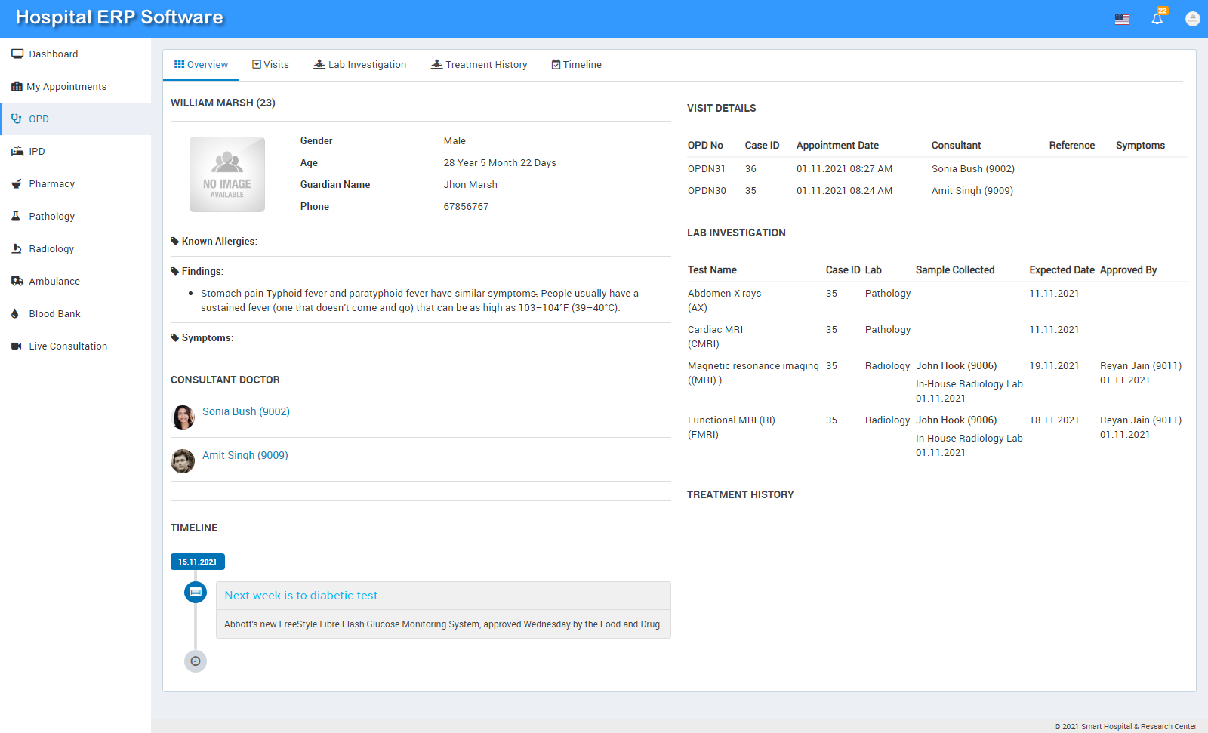Open the Timeline tab
The width and height of the screenshot is (1208, 733).
[577, 65]
